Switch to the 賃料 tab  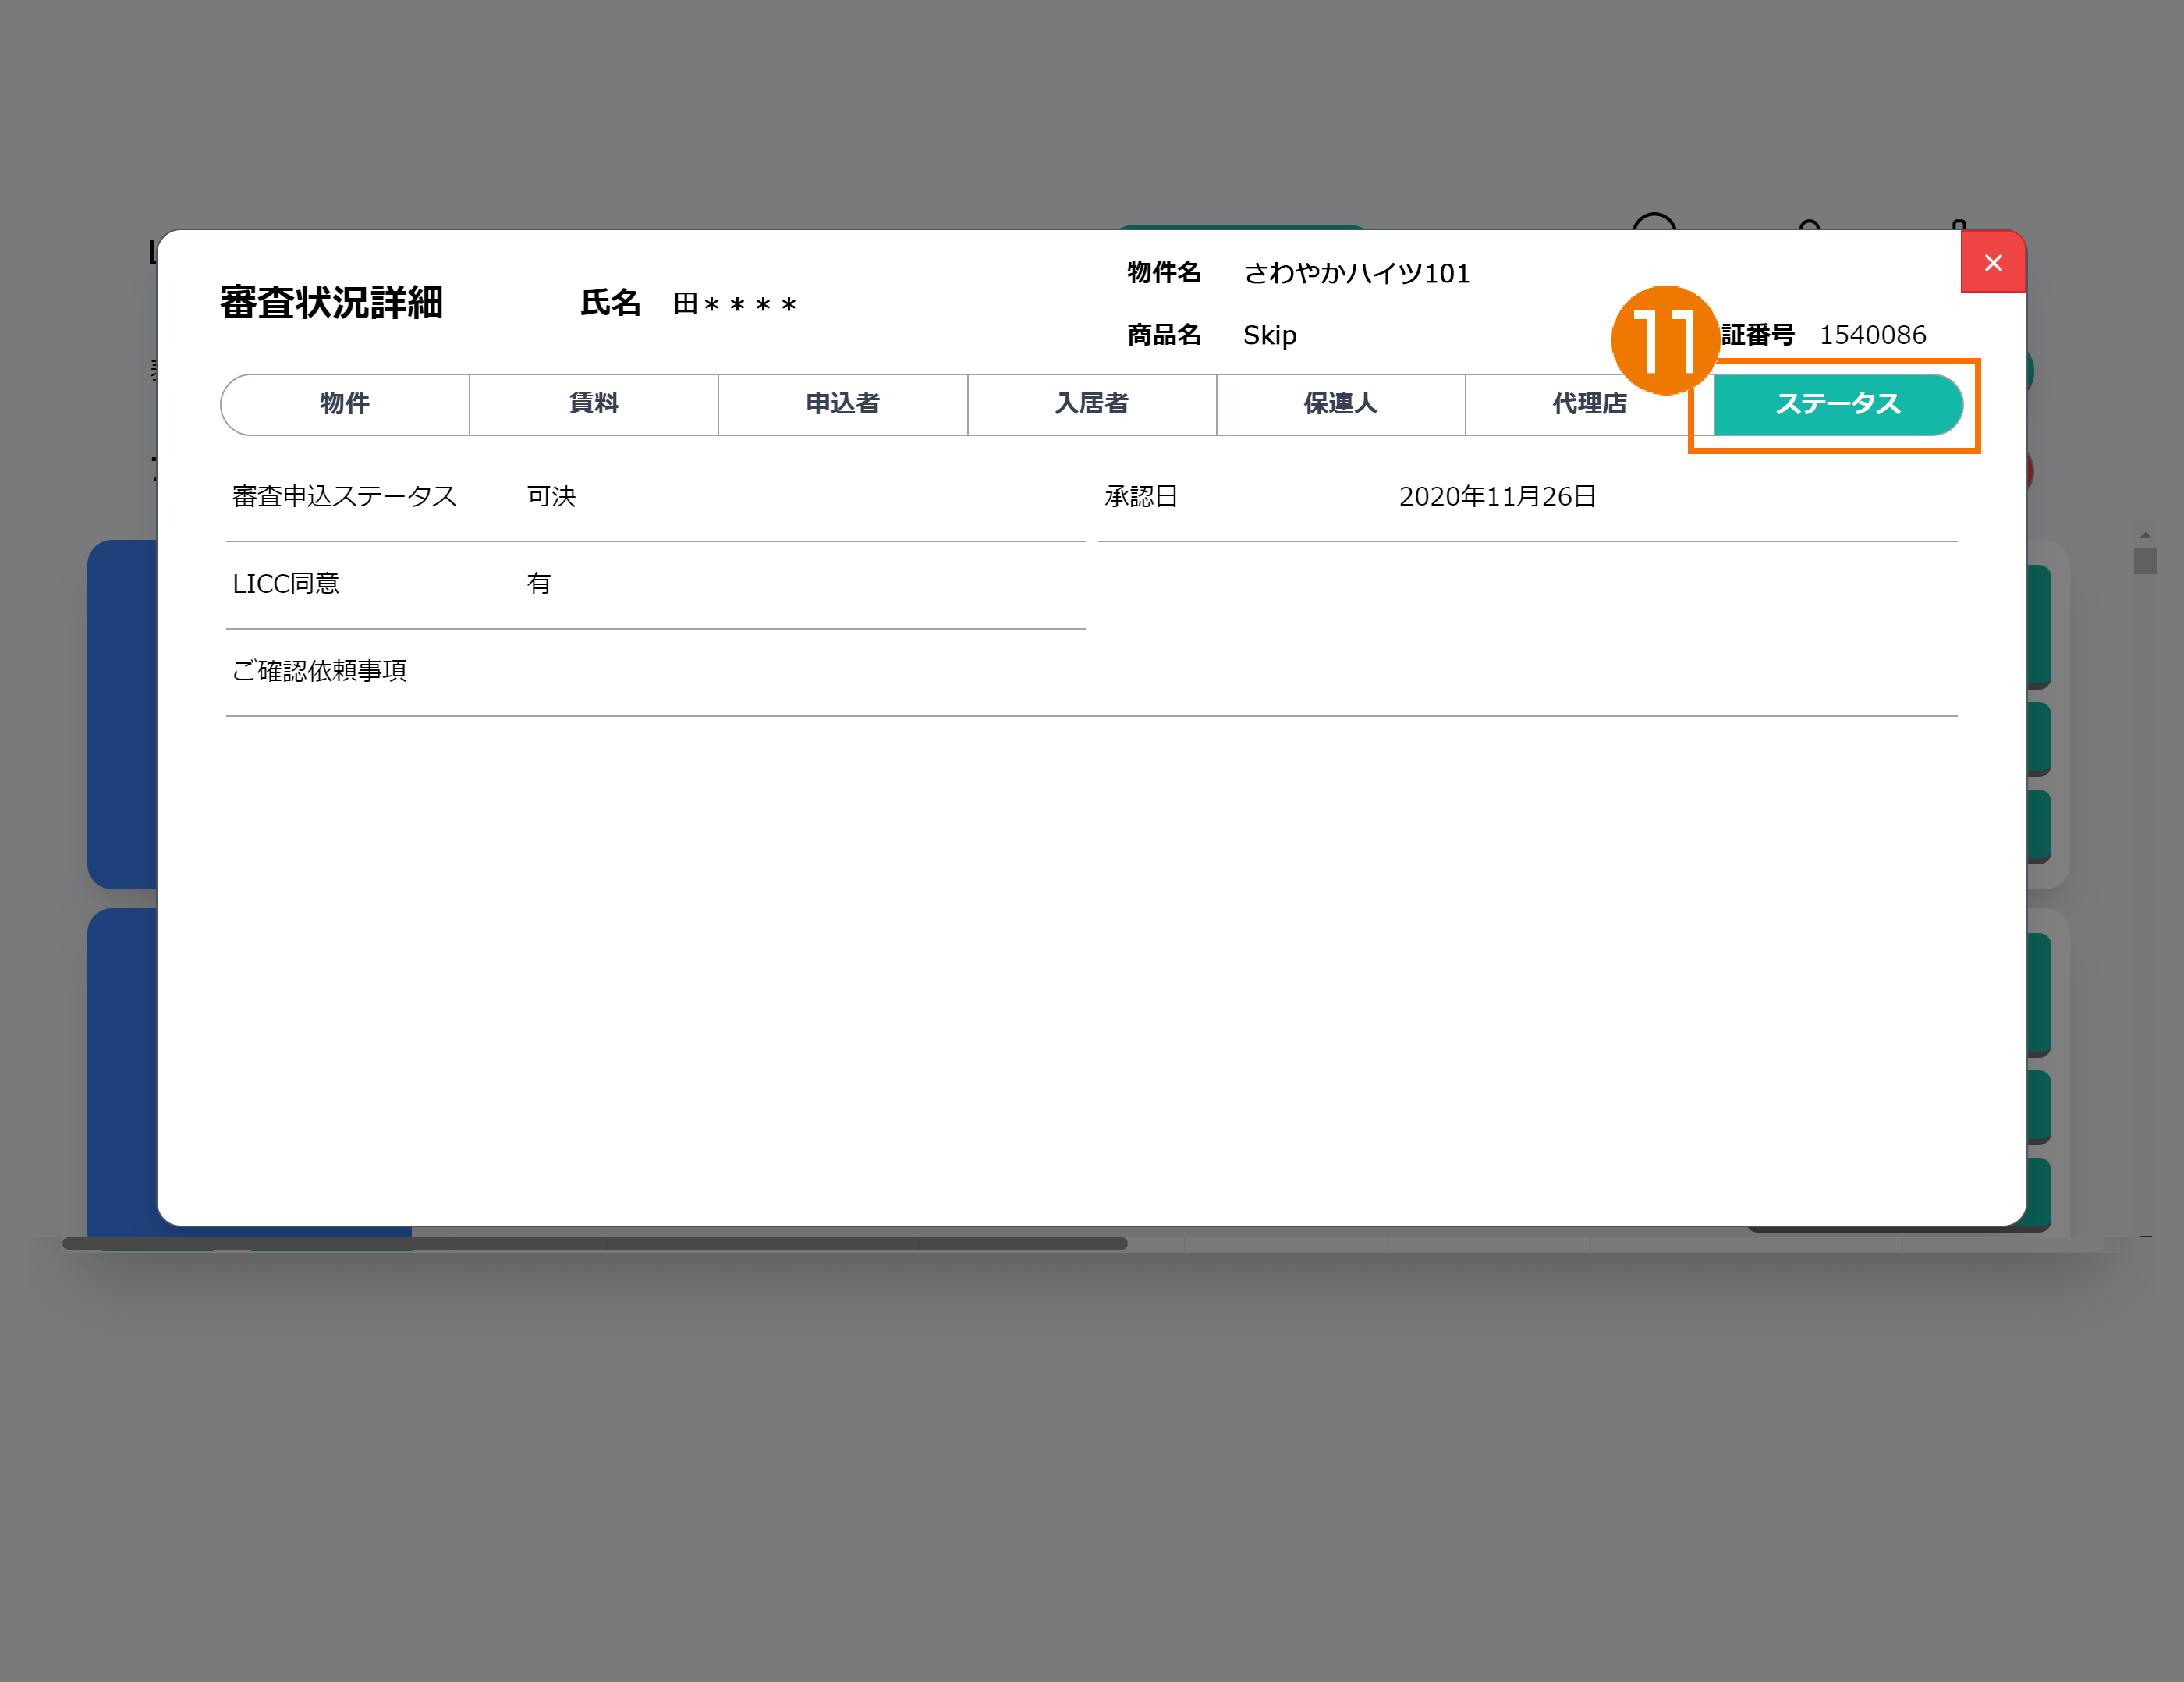(x=594, y=404)
